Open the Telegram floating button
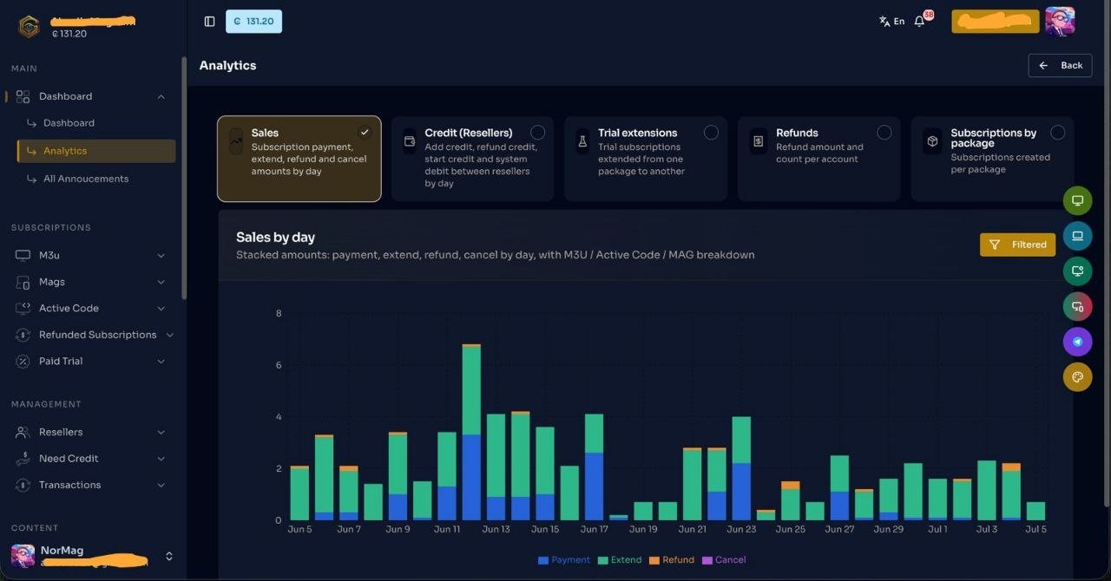Screen dimensions: 1111x581 pos(1077,342)
